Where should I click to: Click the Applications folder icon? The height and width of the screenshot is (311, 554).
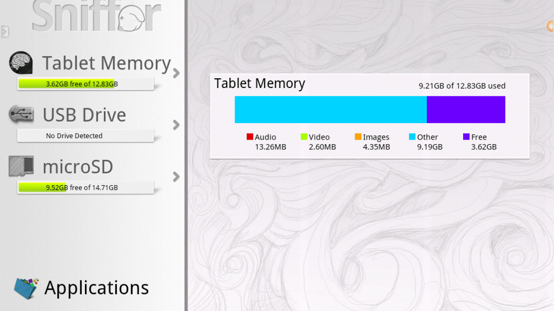[26, 288]
